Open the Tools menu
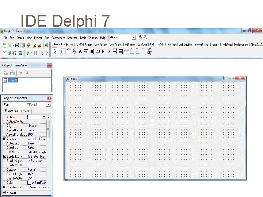The image size is (263, 197). click(83, 38)
